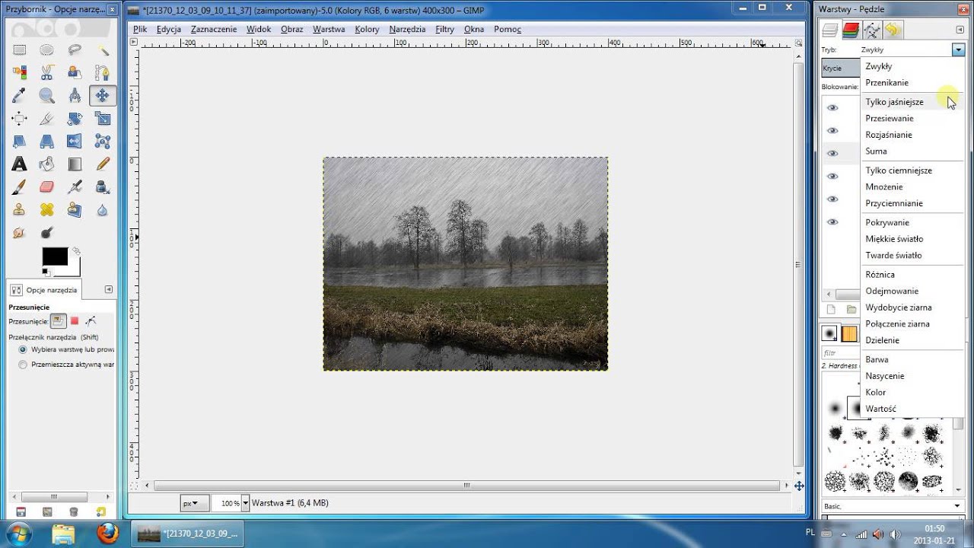Select the Fuzzy Select wand tool
This screenshot has height=548, width=974.
(x=103, y=50)
